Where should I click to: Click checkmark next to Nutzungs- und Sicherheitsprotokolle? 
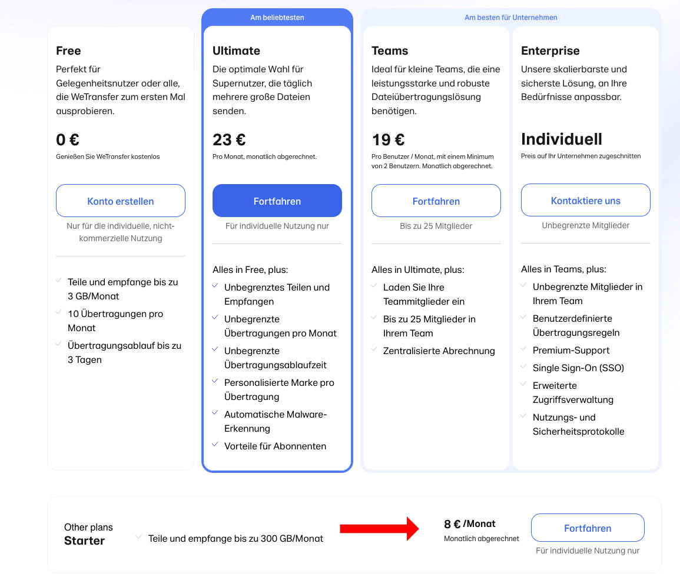coord(523,415)
